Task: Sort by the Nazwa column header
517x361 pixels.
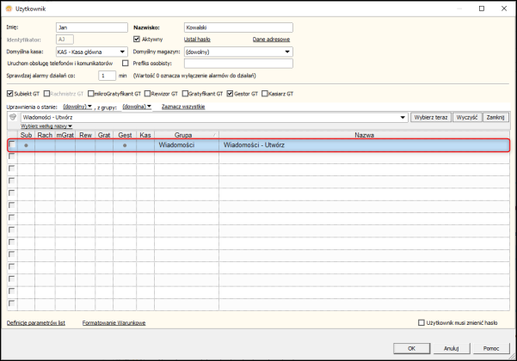Action: [364, 135]
